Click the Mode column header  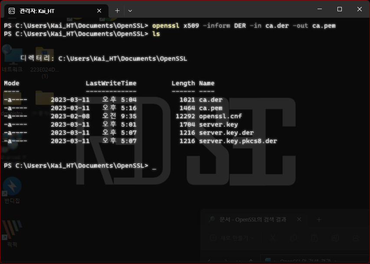tap(12, 83)
